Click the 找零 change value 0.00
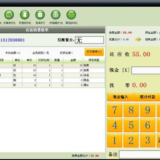Image resolution: width=160 pixels, height=160 pixels. pos(140,85)
